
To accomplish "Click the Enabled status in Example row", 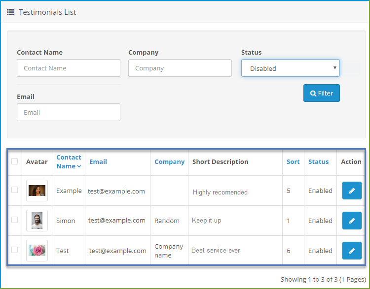I will pyautogui.click(x=320, y=191).
